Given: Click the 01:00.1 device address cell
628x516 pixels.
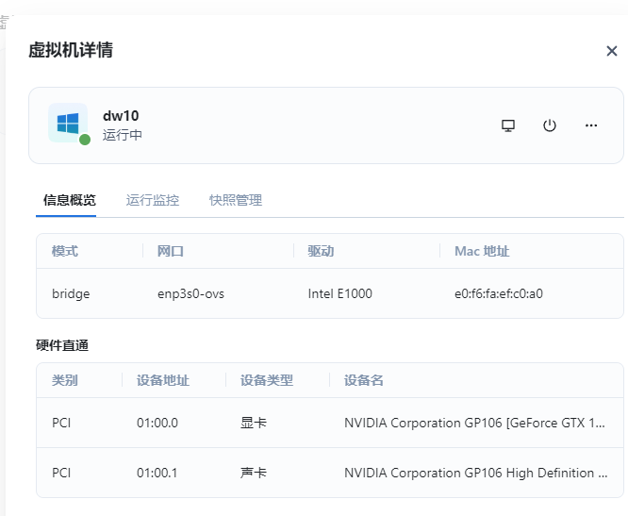Looking at the screenshot, I should tap(157, 473).
